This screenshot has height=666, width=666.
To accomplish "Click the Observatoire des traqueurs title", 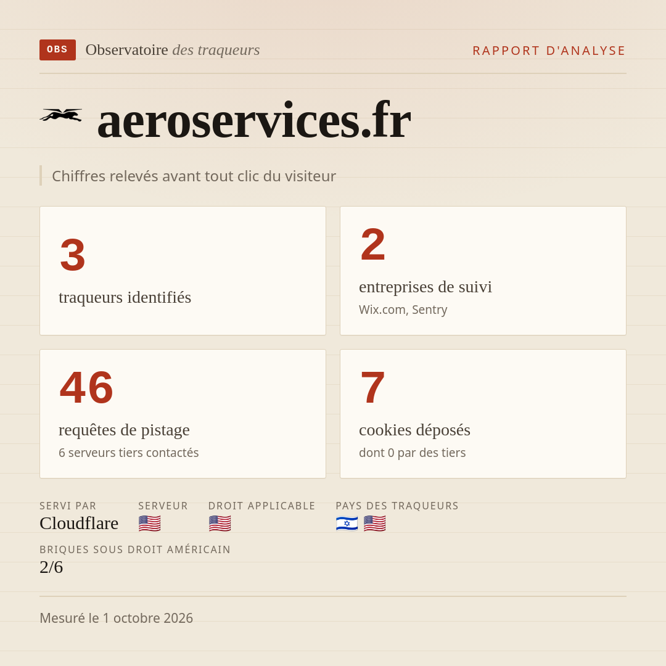I will 173,50.
